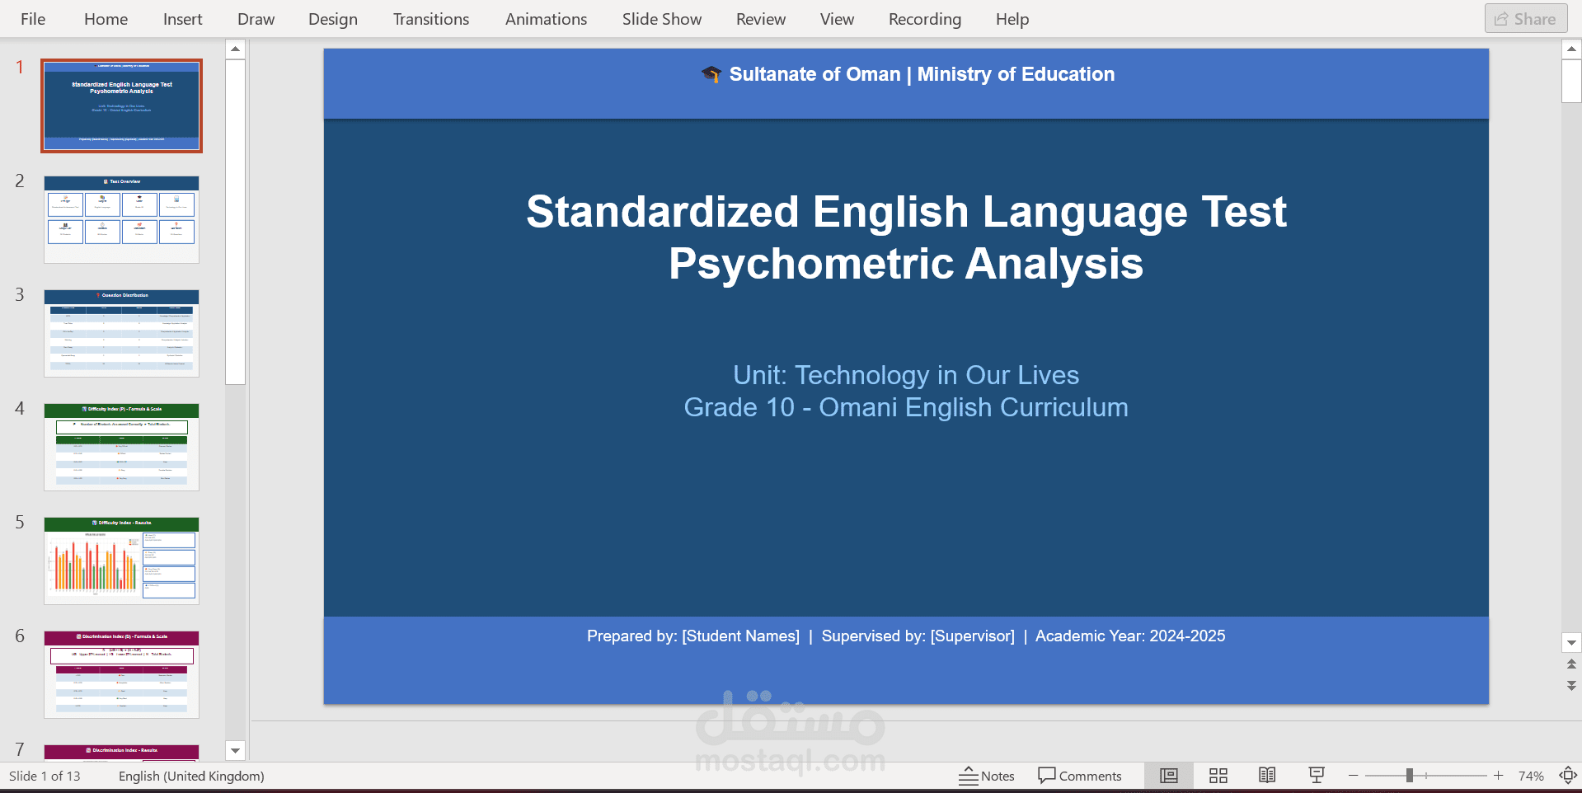Click the Share button
The height and width of the screenshot is (793, 1582).
pyautogui.click(x=1525, y=18)
